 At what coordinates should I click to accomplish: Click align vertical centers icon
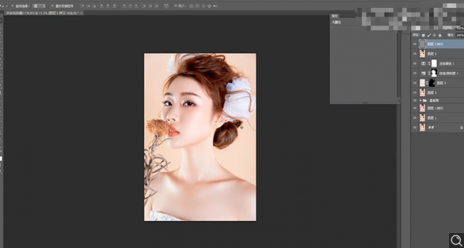(x=88, y=6)
